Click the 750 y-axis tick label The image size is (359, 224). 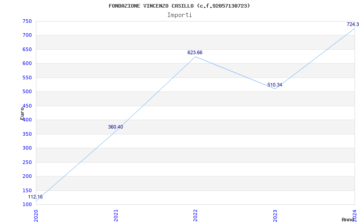[x=27, y=21]
